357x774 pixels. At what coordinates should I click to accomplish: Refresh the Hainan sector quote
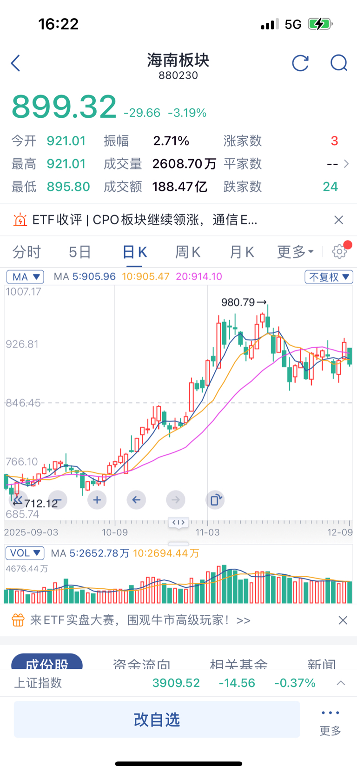[300, 63]
